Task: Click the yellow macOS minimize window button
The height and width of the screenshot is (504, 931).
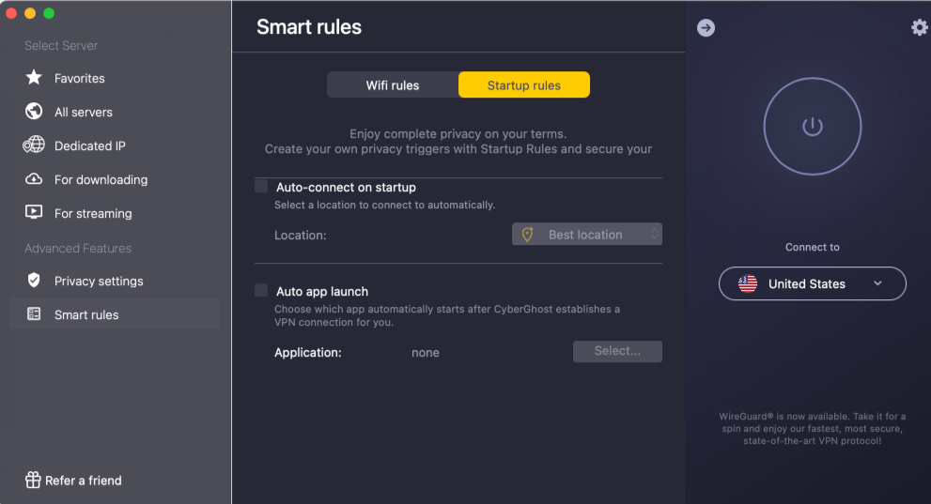Action: click(x=30, y=13)
